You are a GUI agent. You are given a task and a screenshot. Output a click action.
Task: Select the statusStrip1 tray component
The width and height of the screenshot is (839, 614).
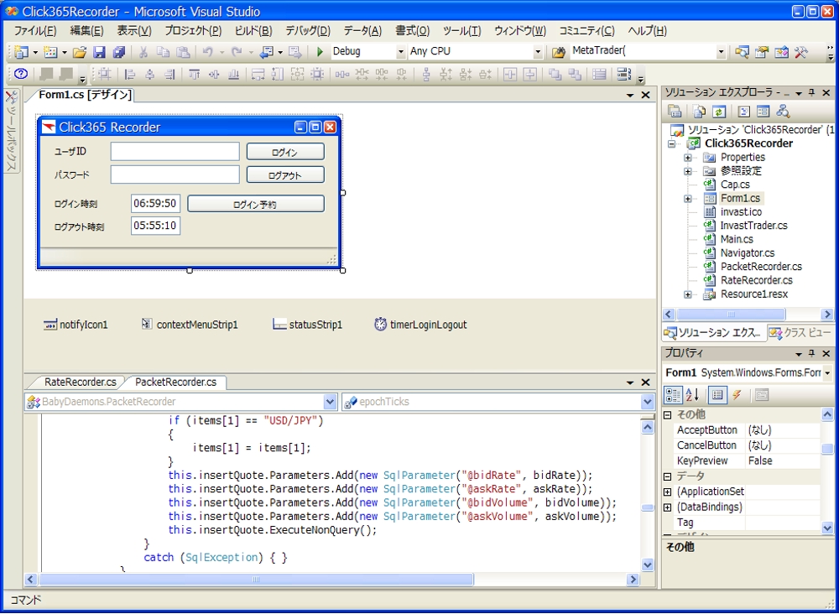coord(307,325)
